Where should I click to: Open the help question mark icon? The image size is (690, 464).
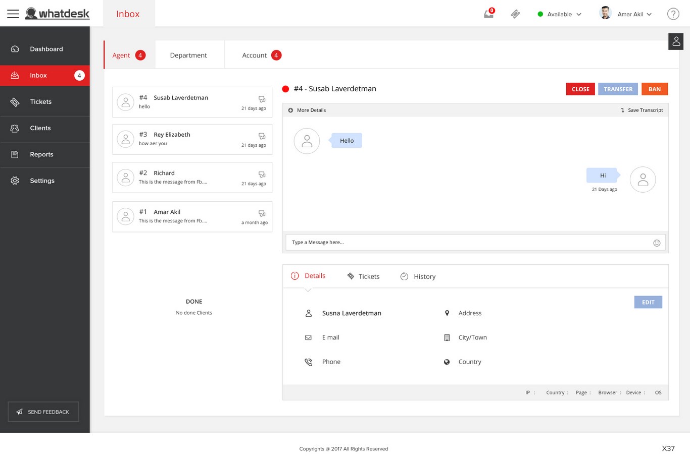click(673, 14)
